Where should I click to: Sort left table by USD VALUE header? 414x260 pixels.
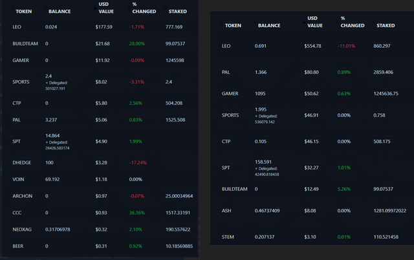coord(106,8)
